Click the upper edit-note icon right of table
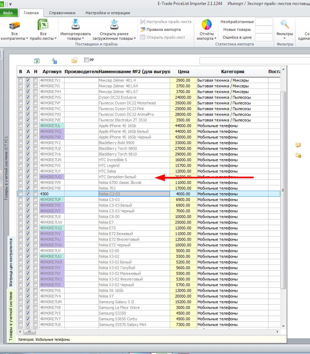The image size is (310, 354). (298, 145)
